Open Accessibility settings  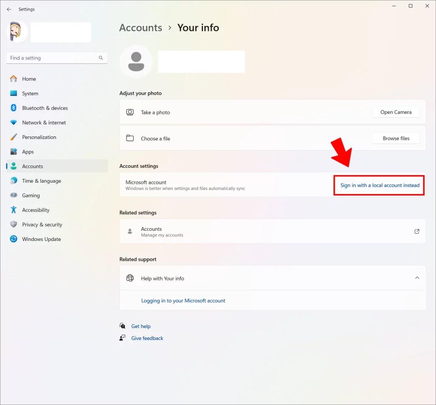click(x=57, y=210)
